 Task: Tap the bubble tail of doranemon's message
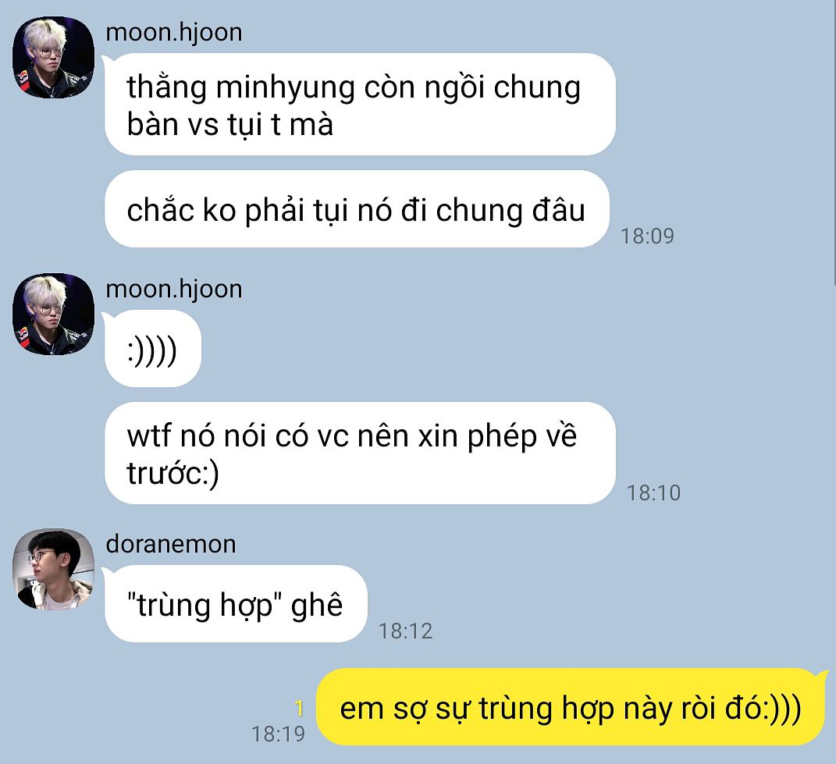click(x=105, y=573)
